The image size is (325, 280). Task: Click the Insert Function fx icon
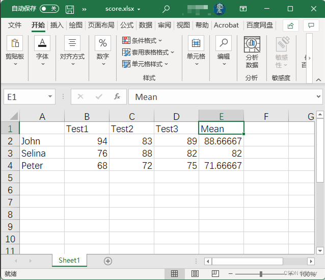tap(117, 96)
